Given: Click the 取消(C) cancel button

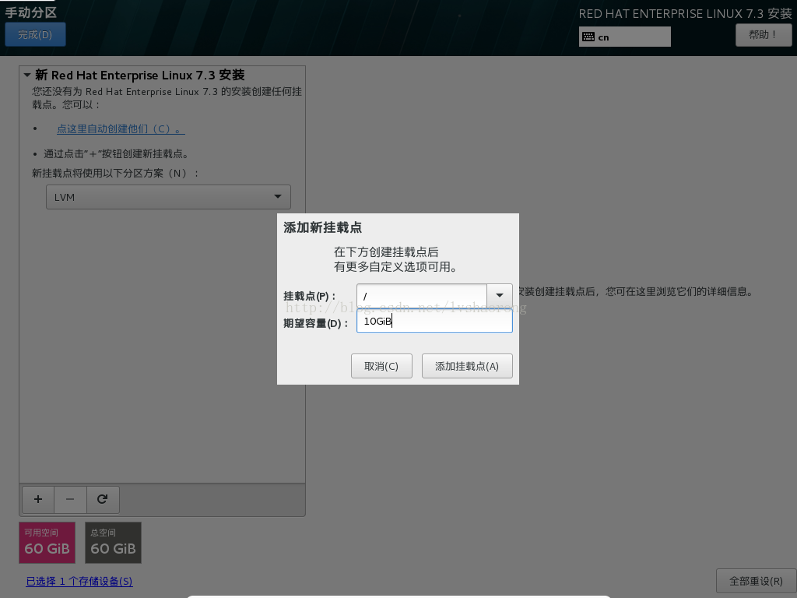Looking at the screenshot, I should coord(381,366).
